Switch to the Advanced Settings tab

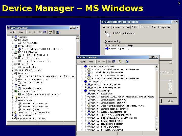[x=121, y=27]
